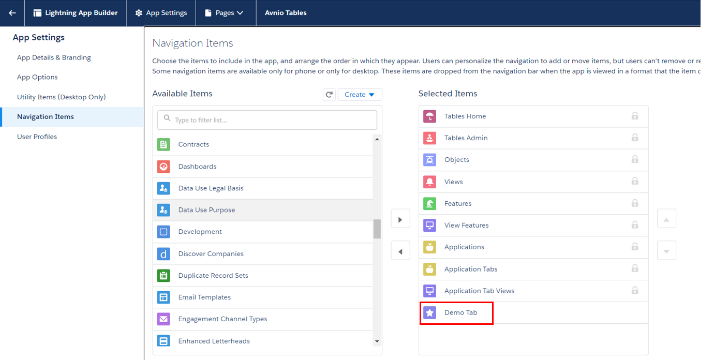
Task: Click the right arrow to add item
Action: tap(400, 219)
